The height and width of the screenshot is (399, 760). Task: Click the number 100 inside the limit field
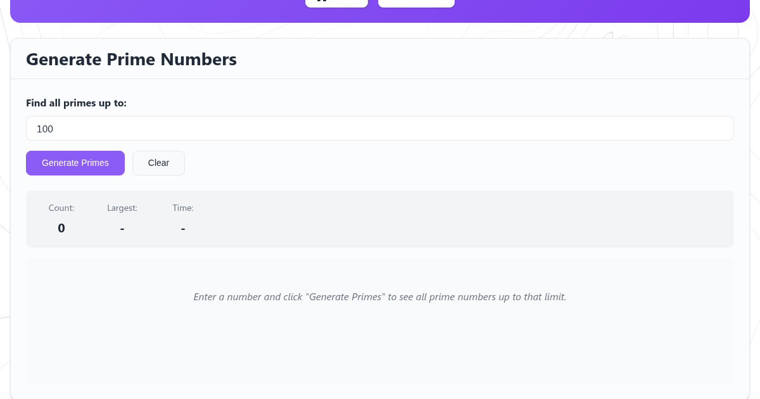coord(45,129)
